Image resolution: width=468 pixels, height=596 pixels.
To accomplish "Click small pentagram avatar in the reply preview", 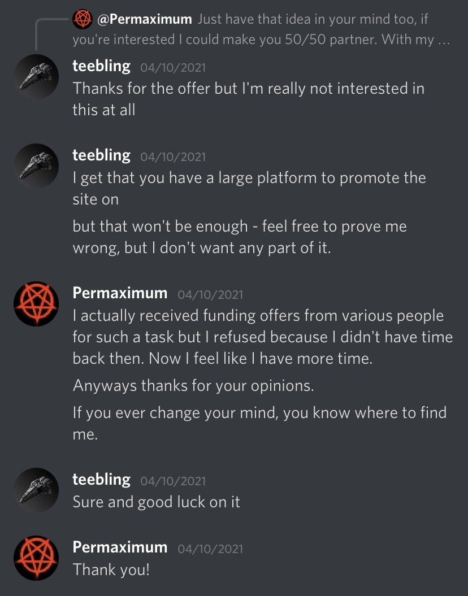I will [83, 19].
